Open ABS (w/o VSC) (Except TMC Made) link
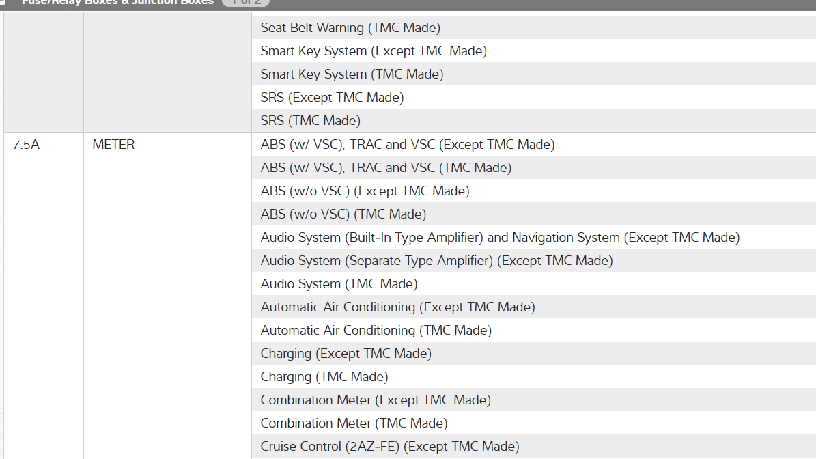This screenshot has width=816, height=459. (365, 191)
